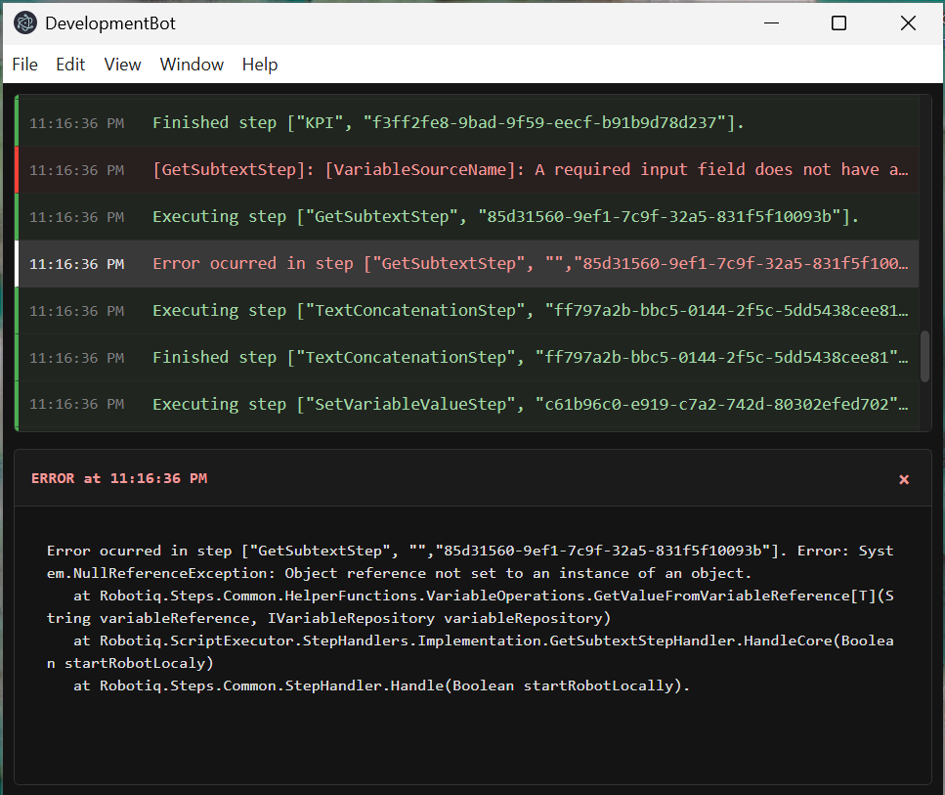Screen dimensions: 945x795
Task: Open the Edit menu
Action: coord(70,65)
